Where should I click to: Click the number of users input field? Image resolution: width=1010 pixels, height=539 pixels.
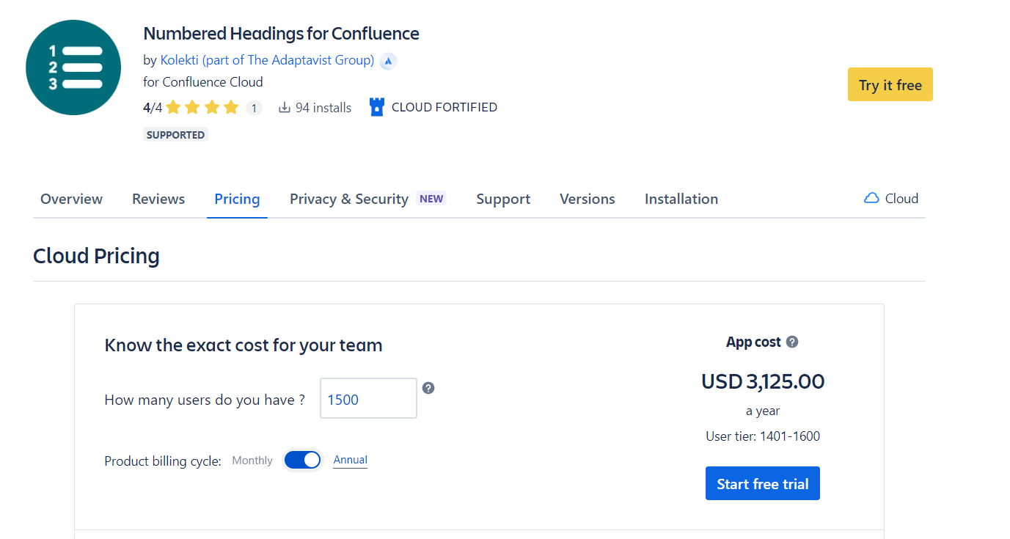coord(368,399)
